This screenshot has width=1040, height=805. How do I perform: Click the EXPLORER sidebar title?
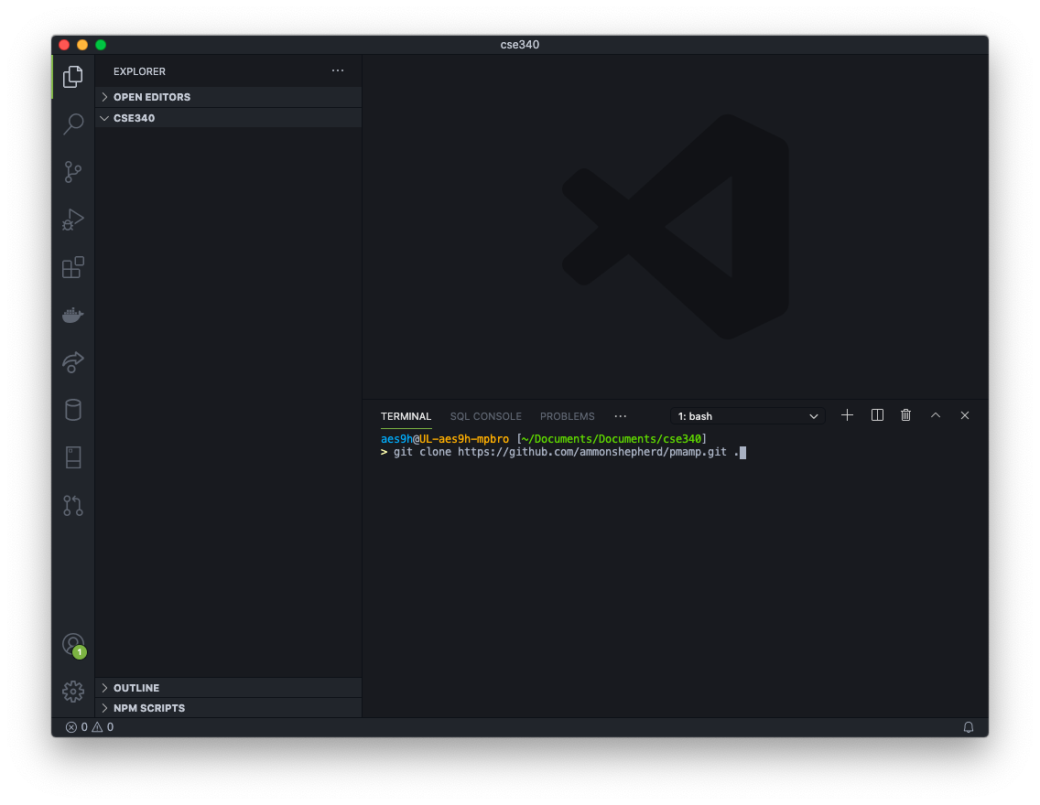tap(139, 71)
